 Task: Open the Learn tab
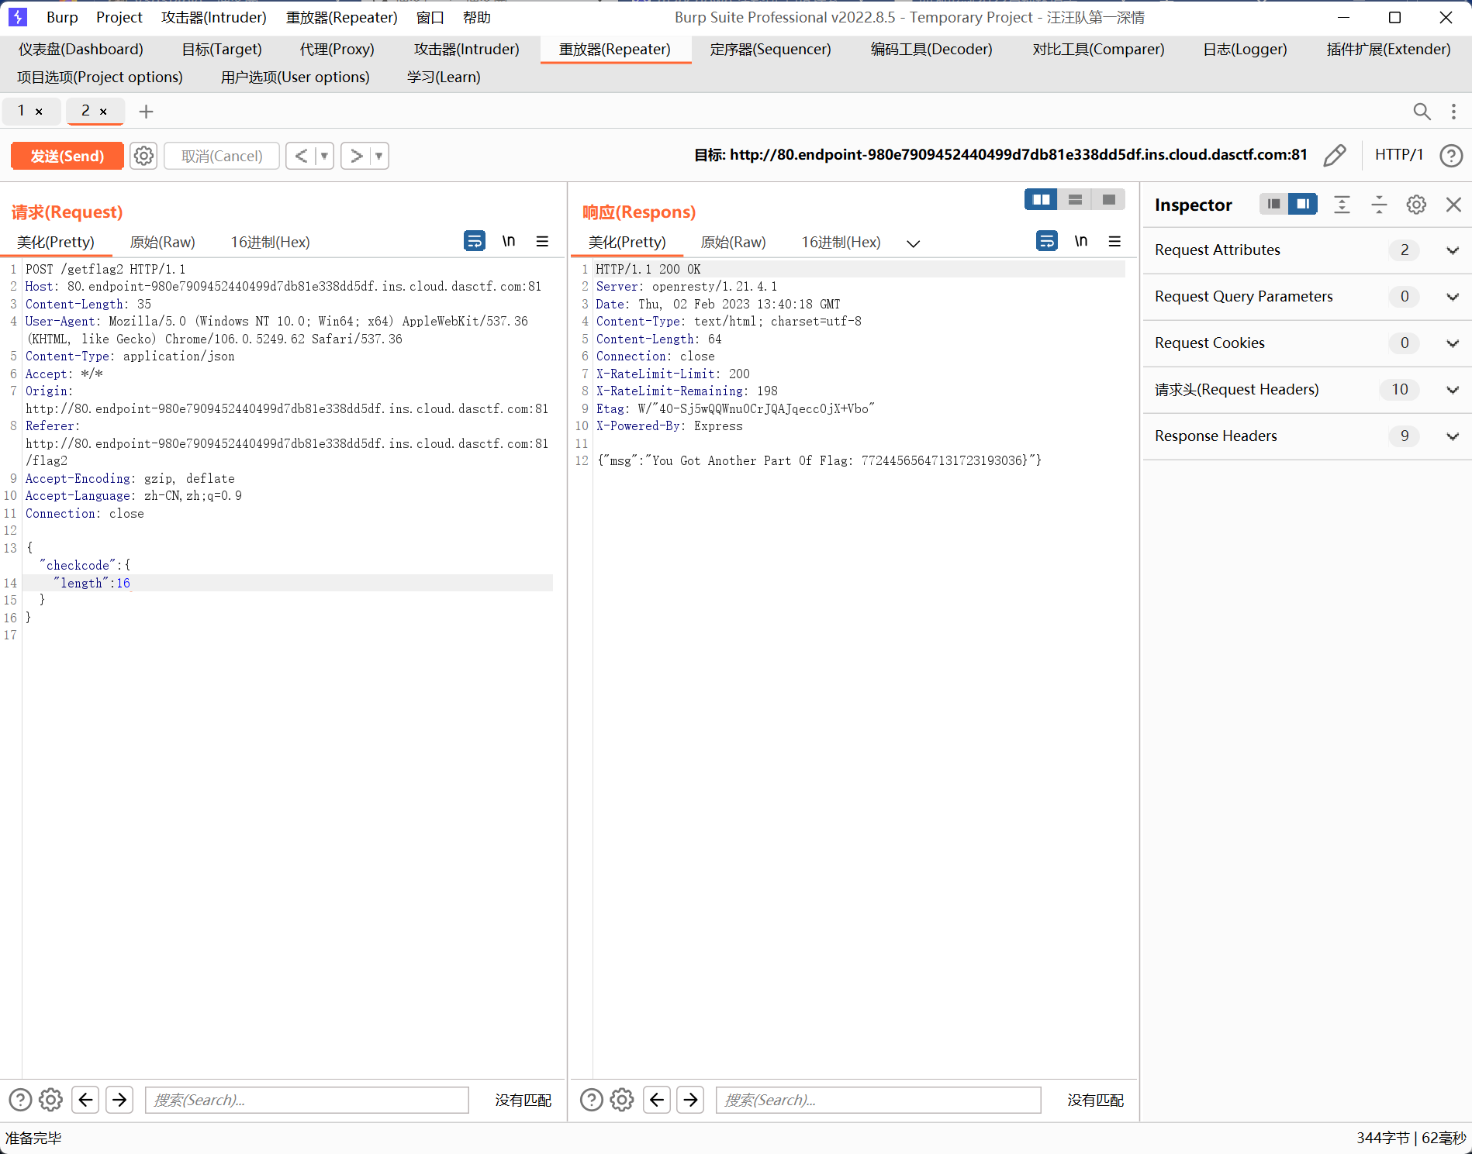click(444, 78)
